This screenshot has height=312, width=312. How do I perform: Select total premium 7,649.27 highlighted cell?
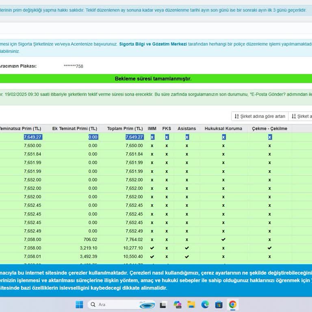coord(134,137)
